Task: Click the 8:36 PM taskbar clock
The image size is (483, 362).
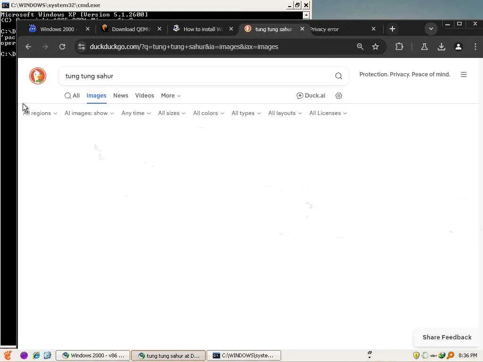Action: click(467, 355)
